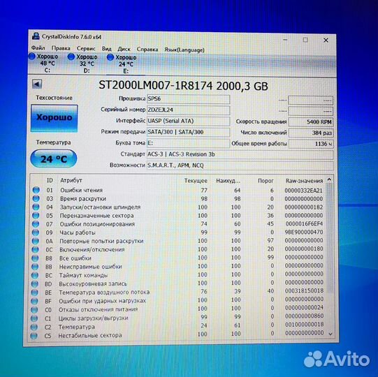Select raw value 9BE900000470
This screenshot has height=377, width=378.
pos(304,232)
